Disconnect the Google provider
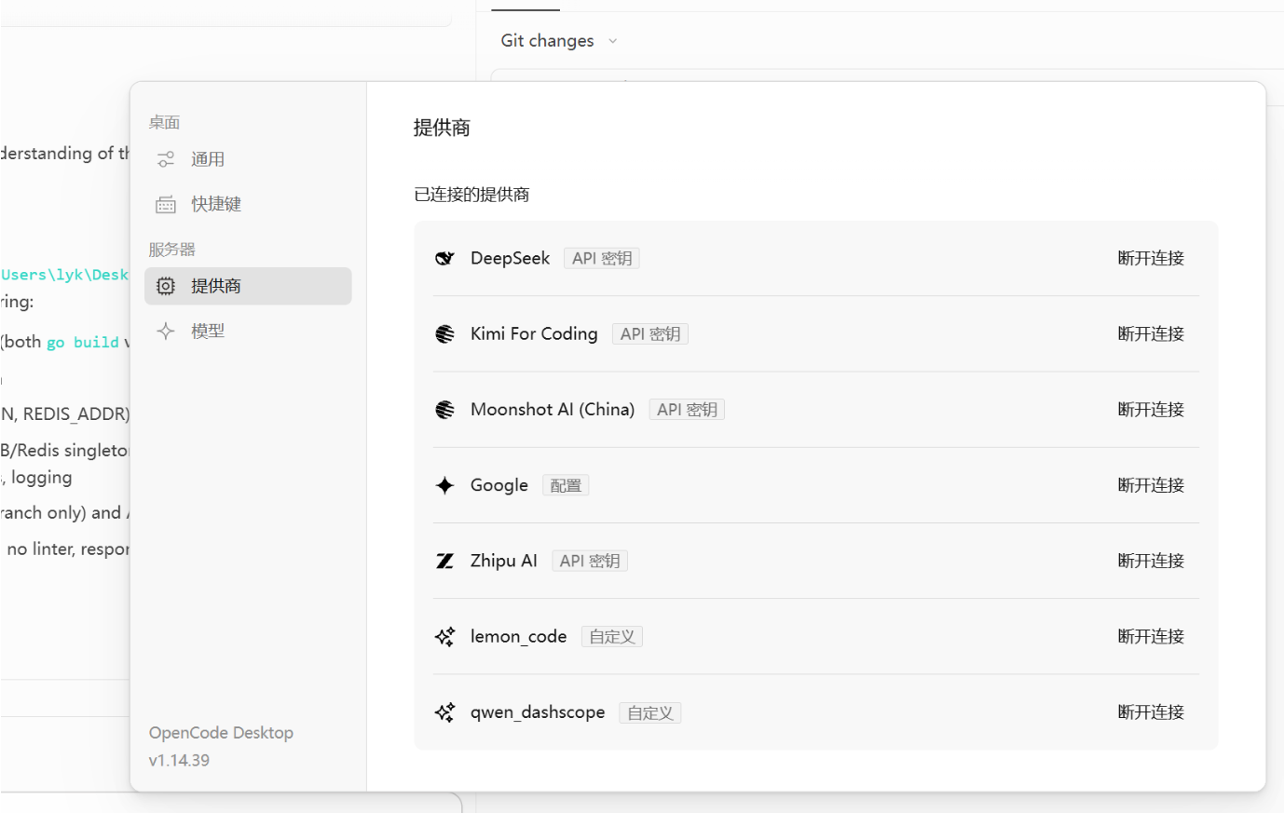The width and height of the screenshot is (1284, 813). tap(1151, 485)
